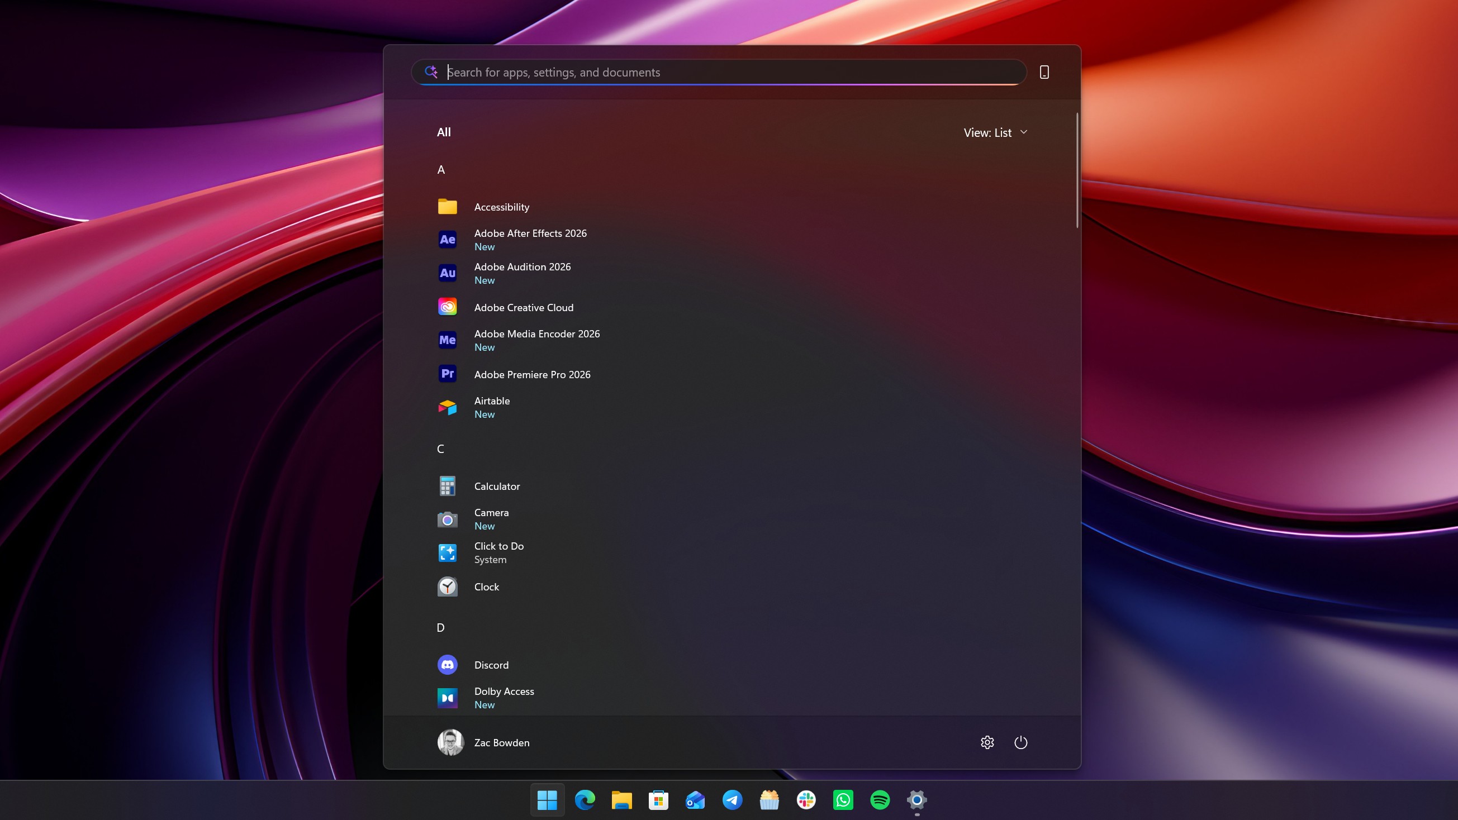
Task: Click the "Click to Do" app name
Action: 498,546
